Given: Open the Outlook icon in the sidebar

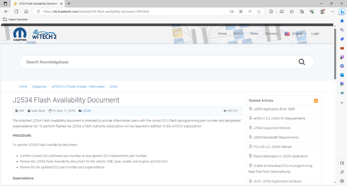Looking at the screenshot, I should [342, 75].
